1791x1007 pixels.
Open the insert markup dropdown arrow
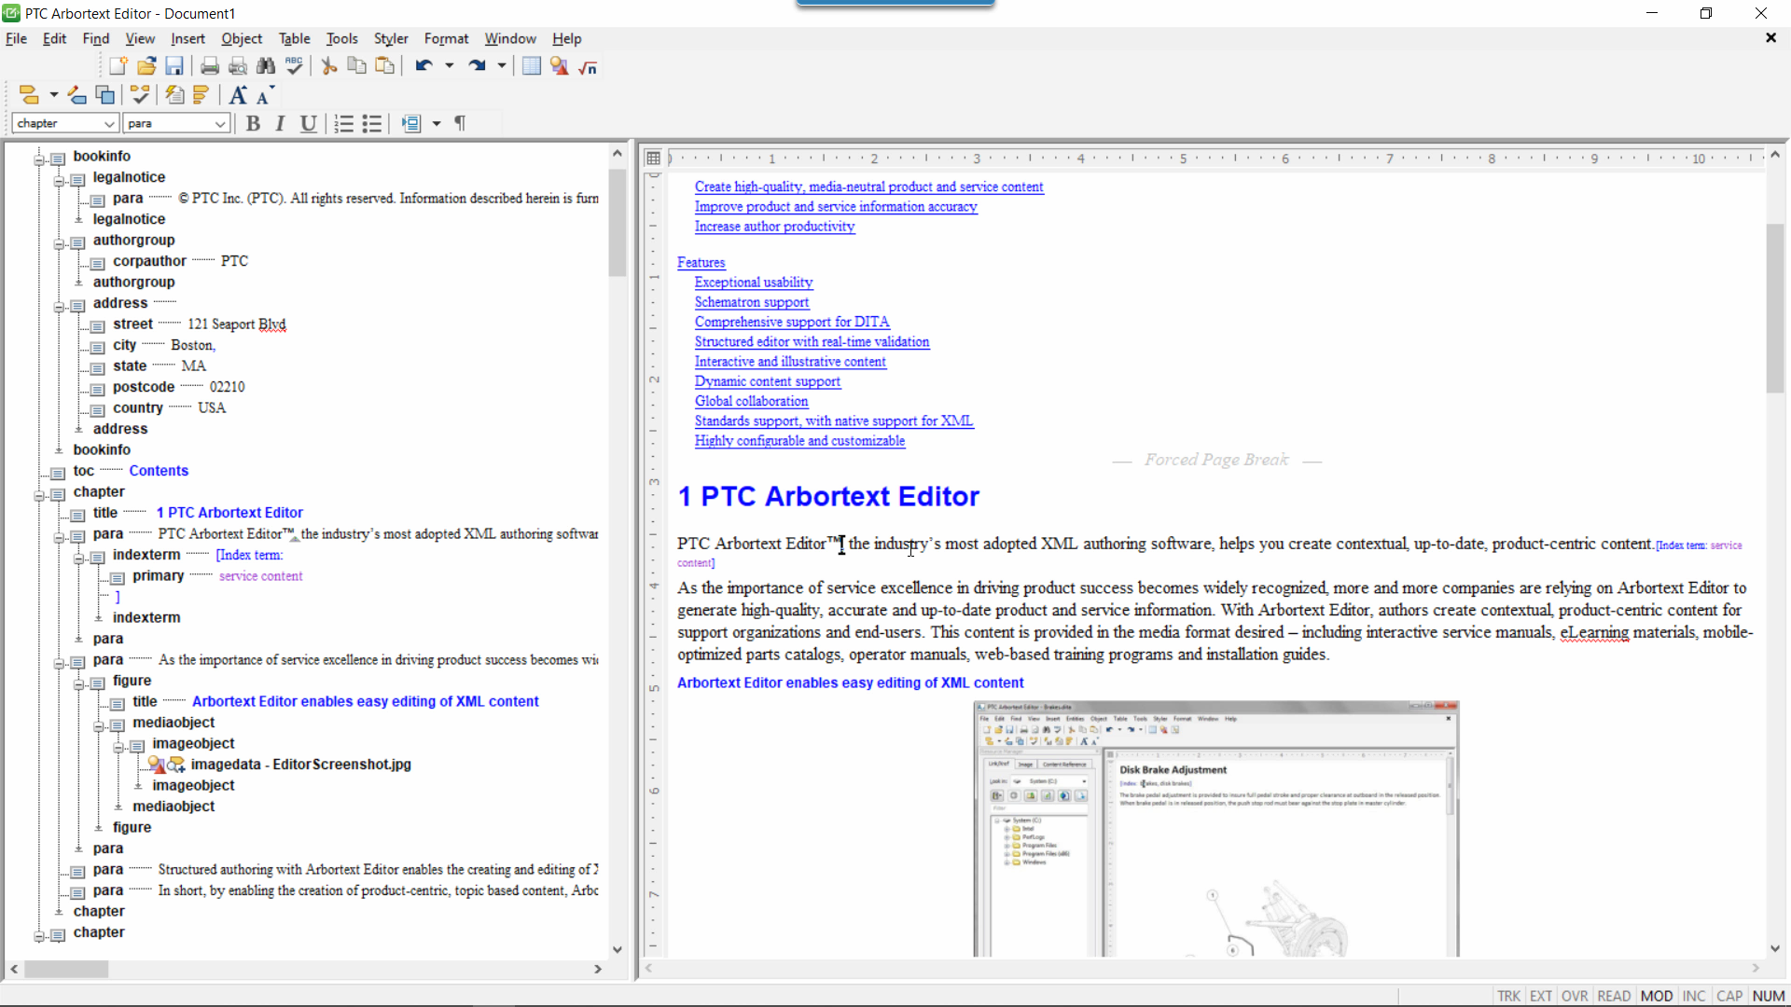coord(53,95)
